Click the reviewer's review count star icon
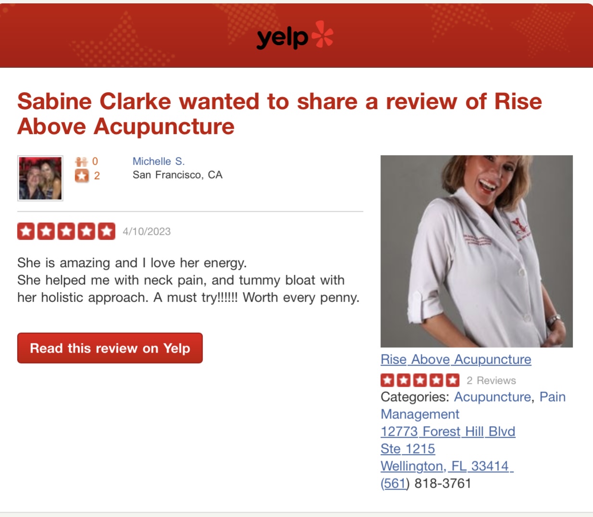 [82, 176]
